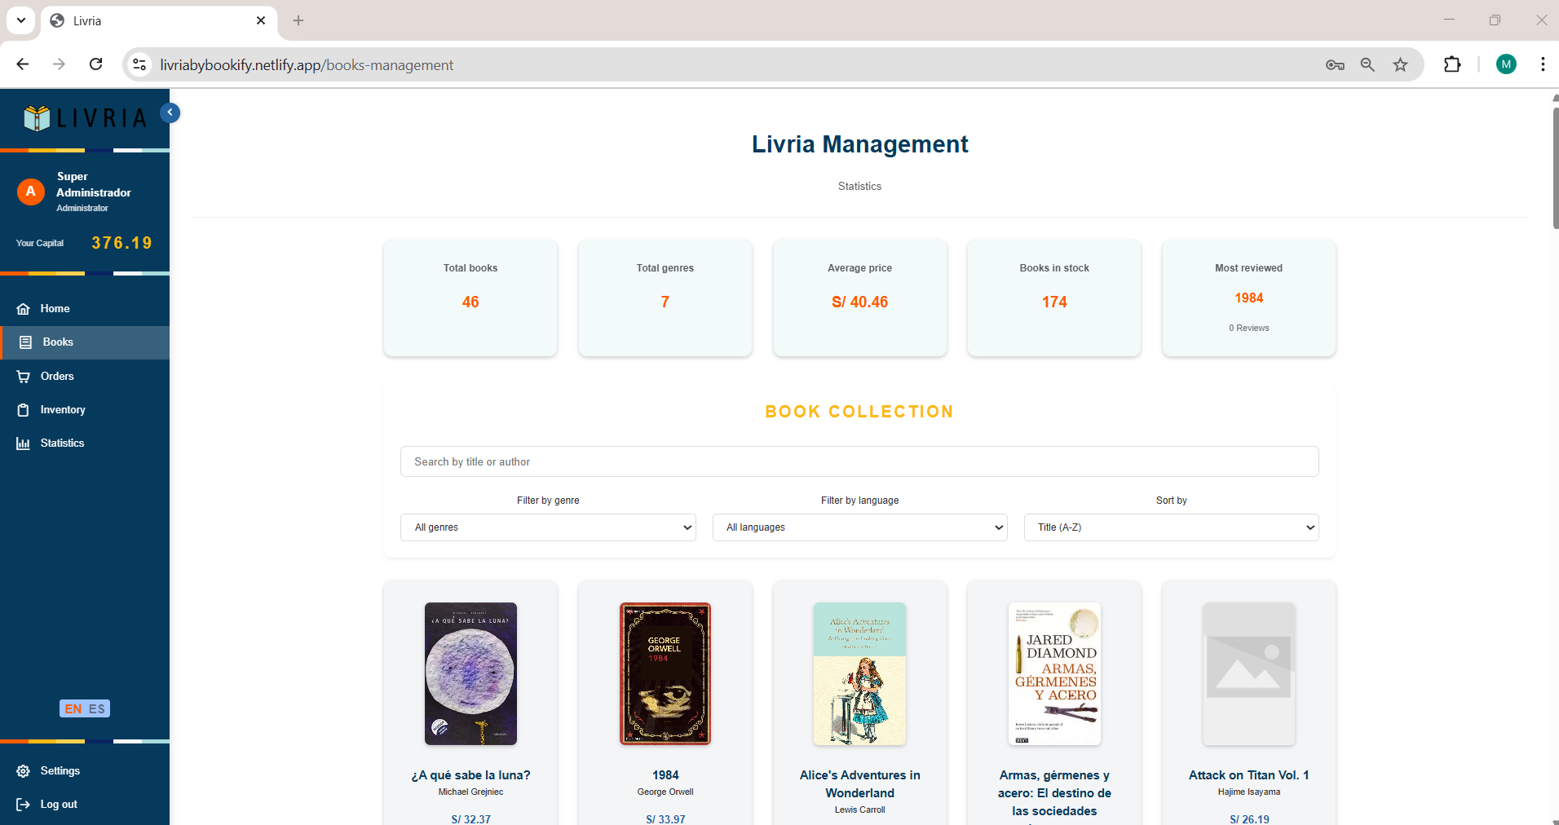Click the Settings gear icon
The image size is (1559, 825).
[x=24, y=771]
